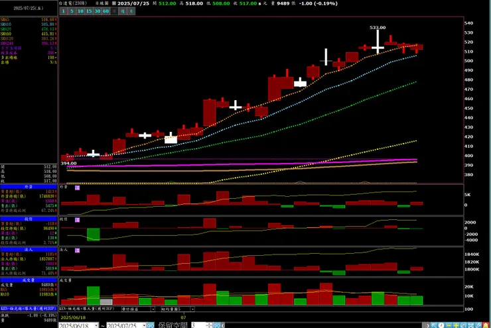
Task: Click the yellow minus zoom-out icon
Action: (x=449, y=325)
